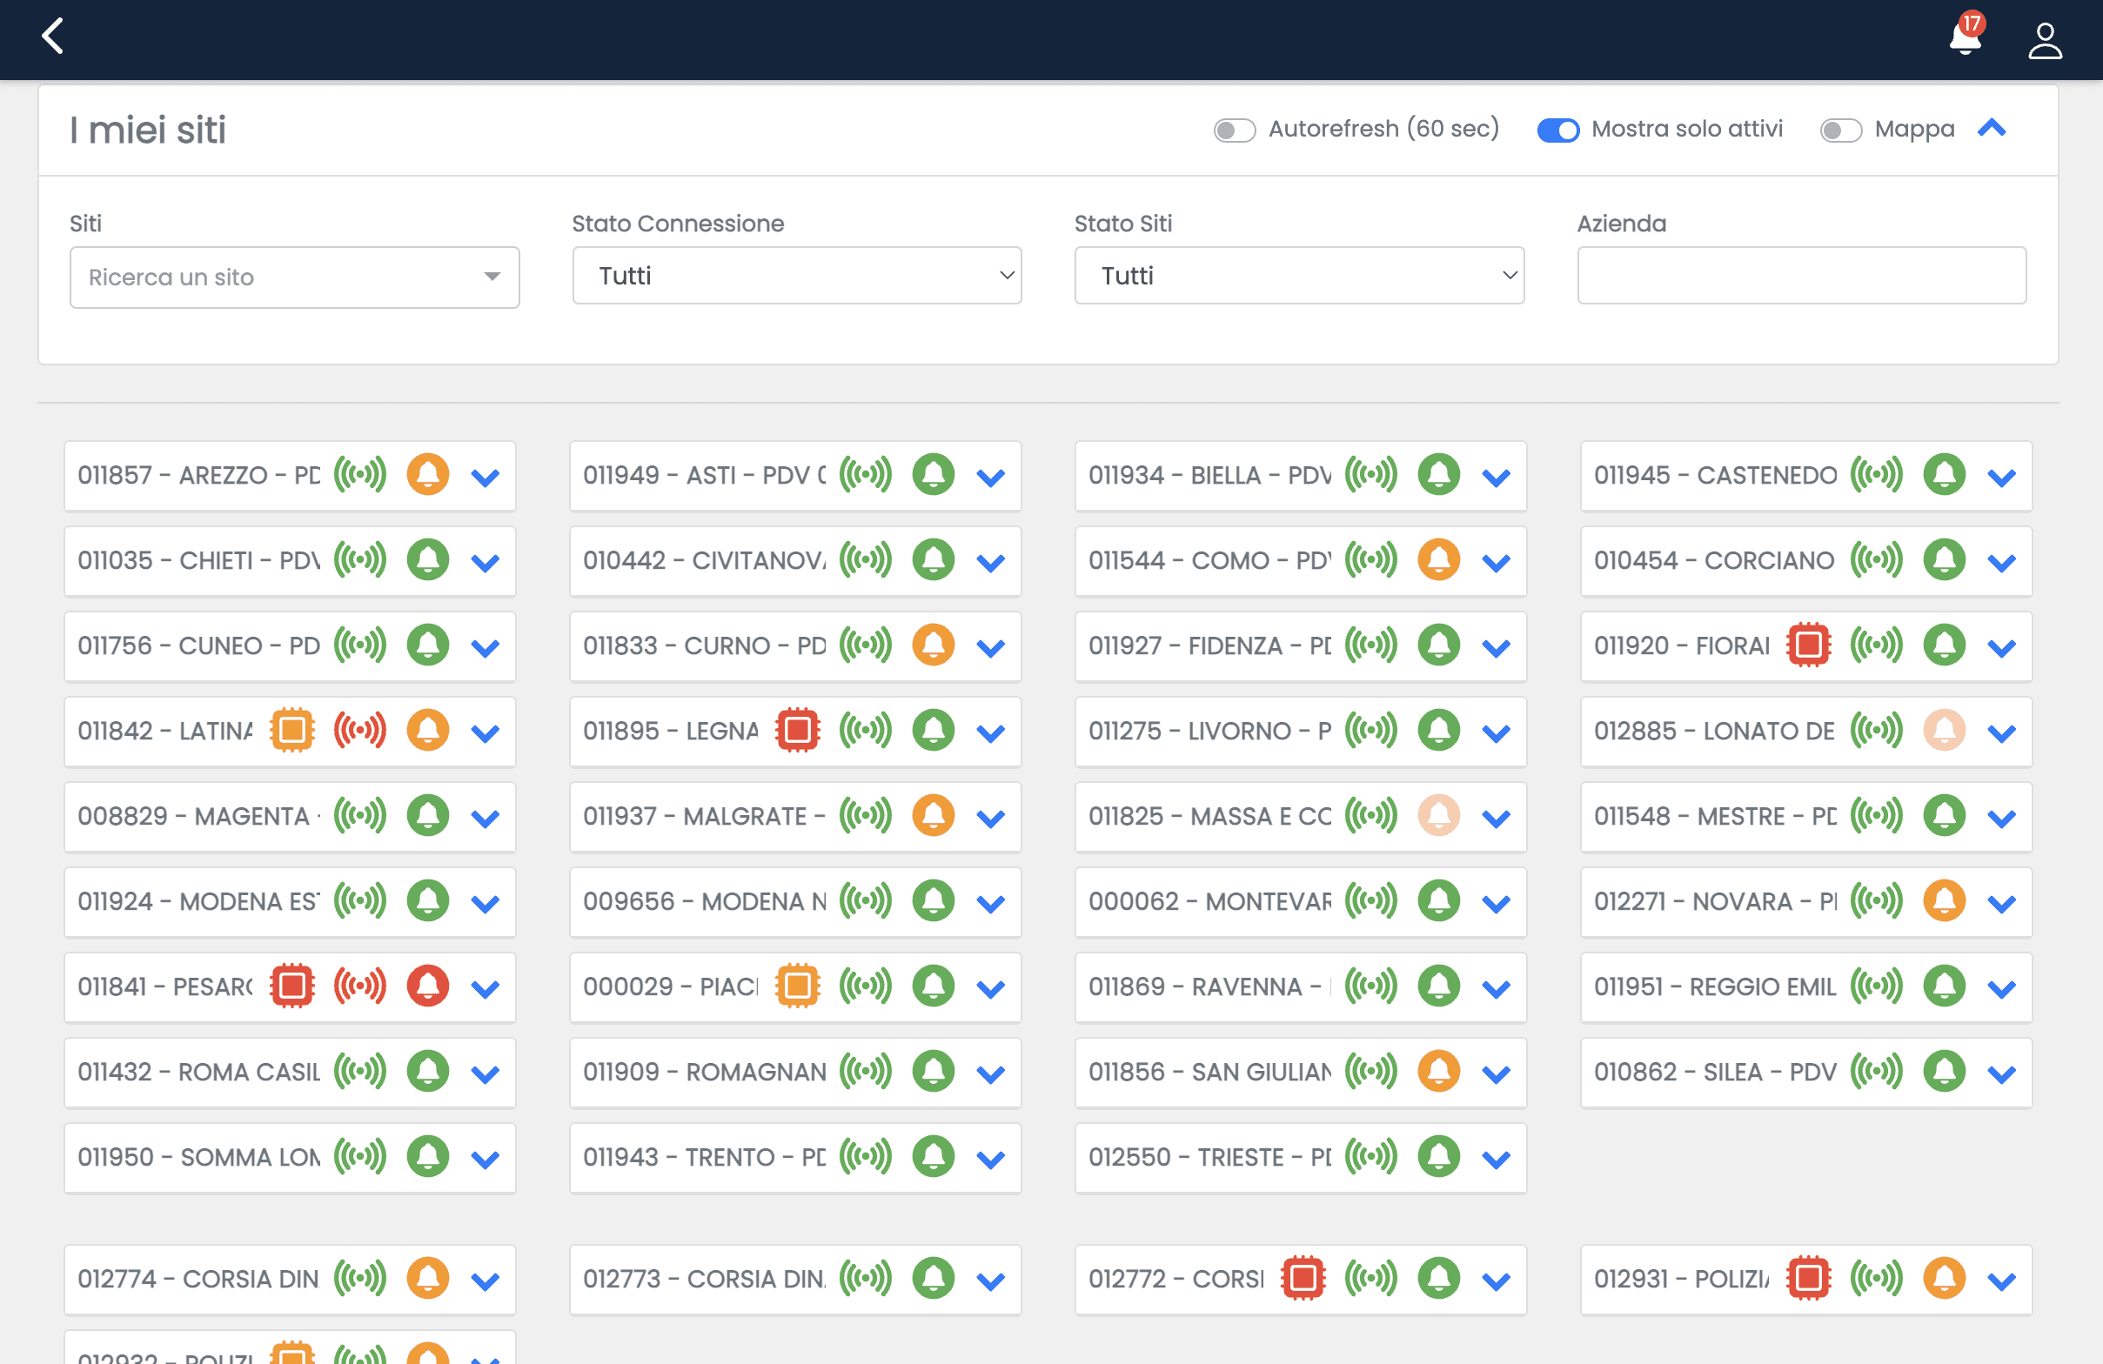Select site 011924 - MODENA EST text
The width and height of the screenshot is (2103, 1364).
(198, 902)
